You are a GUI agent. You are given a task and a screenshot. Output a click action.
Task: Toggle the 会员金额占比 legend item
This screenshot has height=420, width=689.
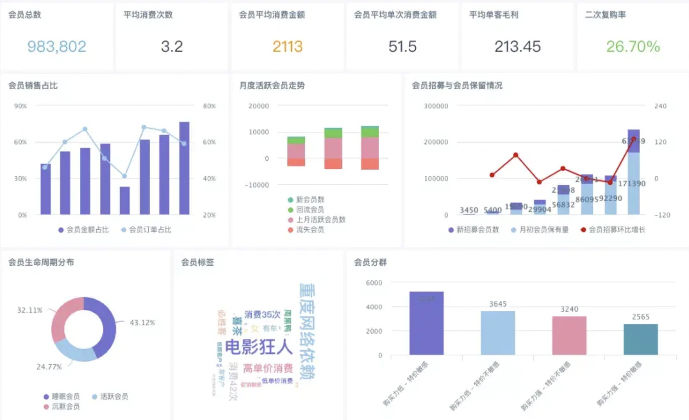[x=84, y=230]
